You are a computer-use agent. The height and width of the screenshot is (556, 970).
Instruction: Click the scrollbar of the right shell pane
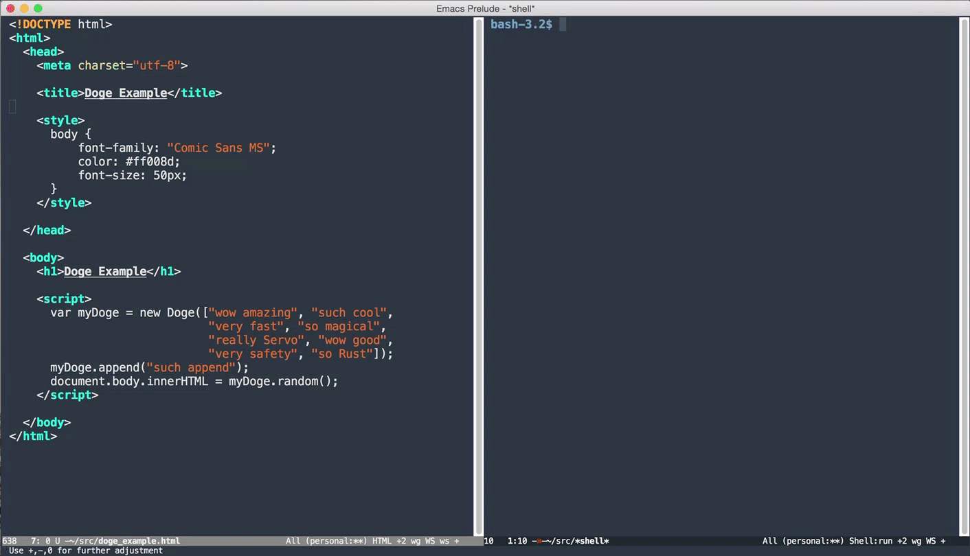pos(964,276)
